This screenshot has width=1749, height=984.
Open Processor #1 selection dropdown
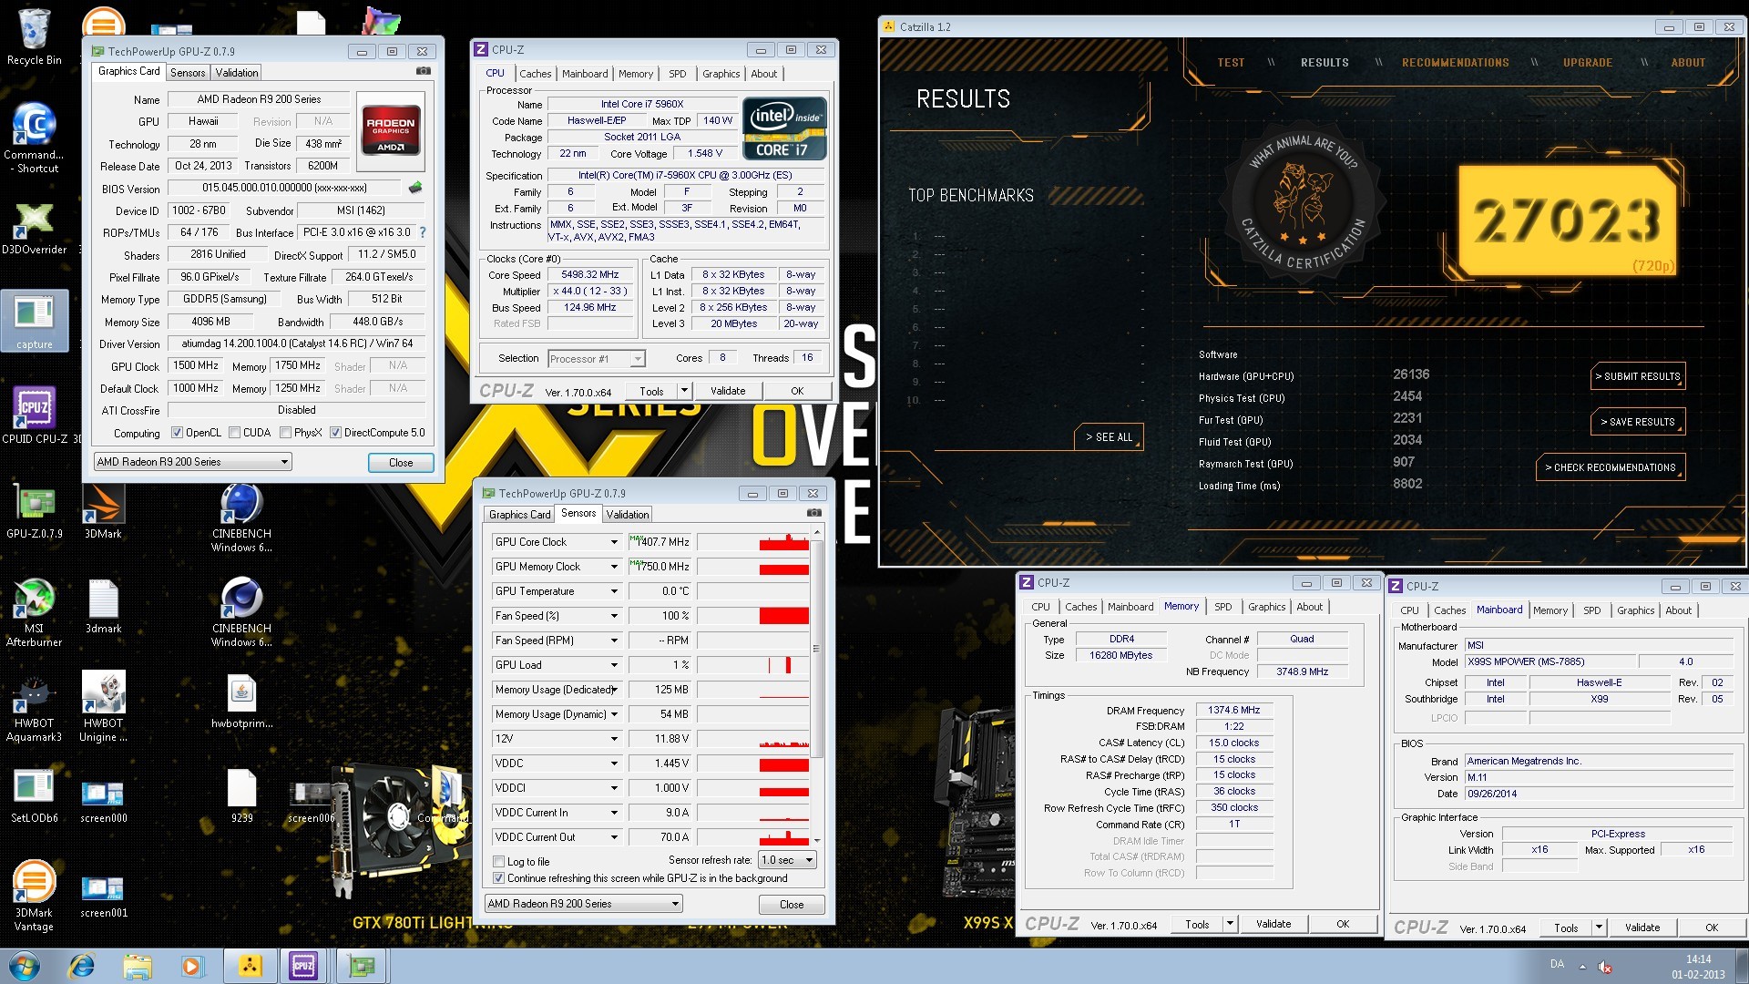point(597,359)
